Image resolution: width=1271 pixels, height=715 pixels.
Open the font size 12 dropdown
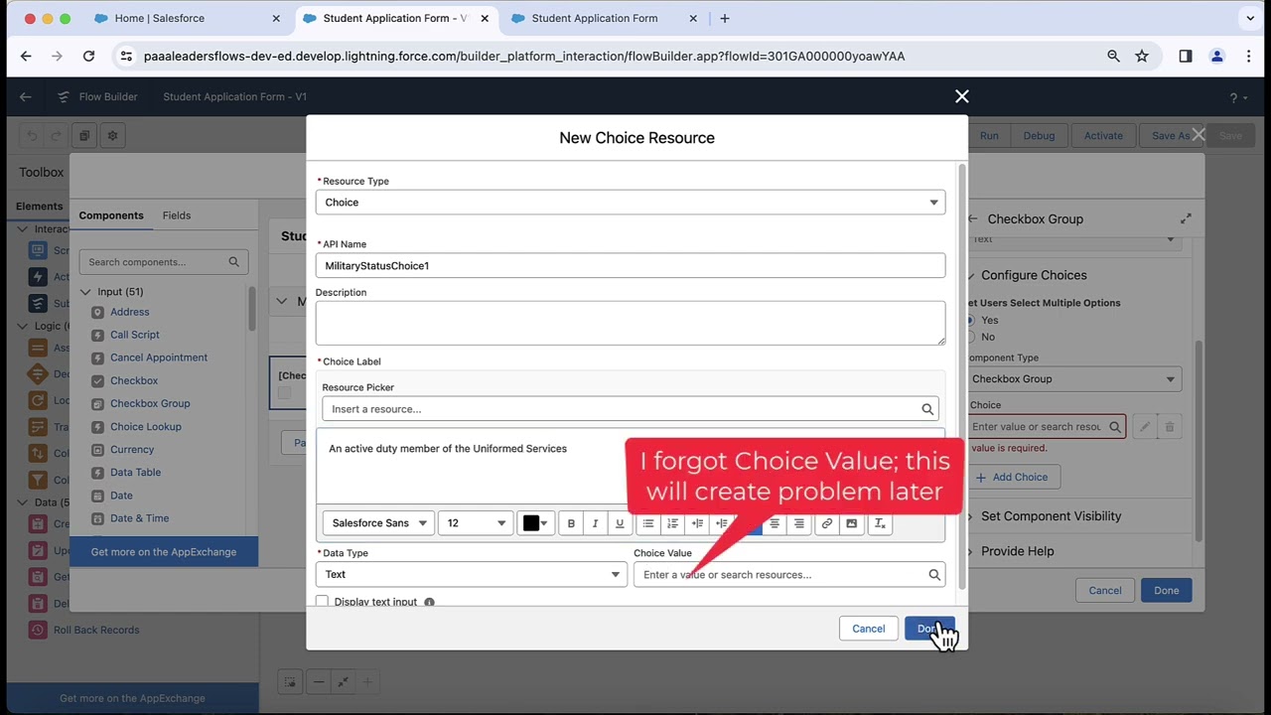coord(476,523)
